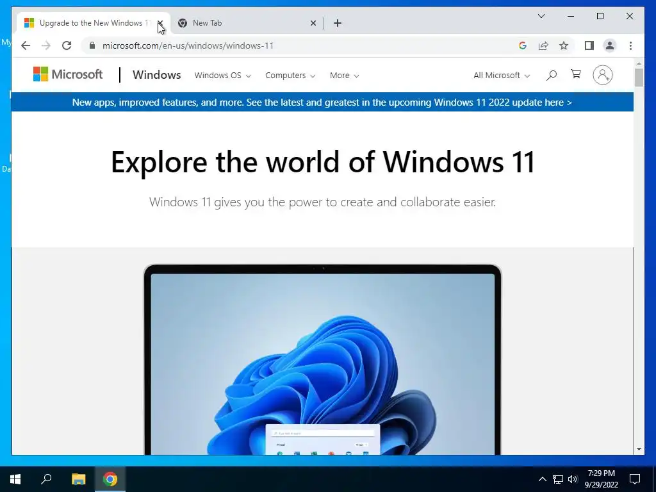Image resolution: width=656 pixels, height=492 pixels.
Task: Expand the Computers menu
Action: point(290,76)
